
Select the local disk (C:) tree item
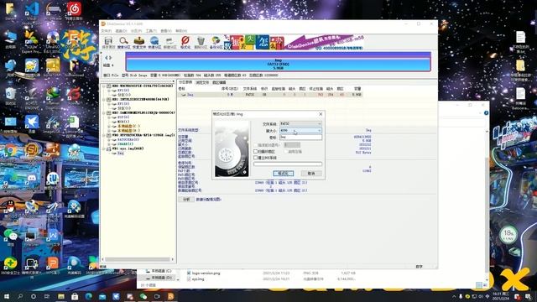pyautogui.click(x=128, y=126)
